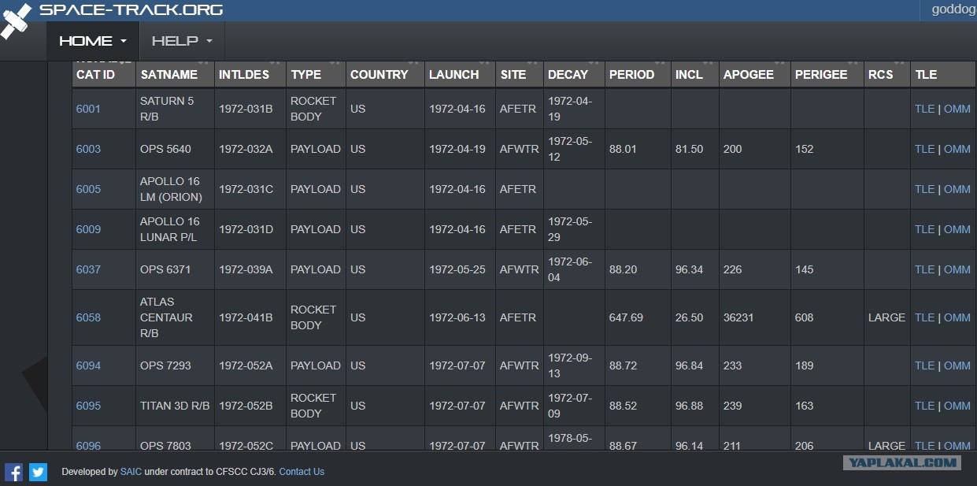Open TLE link for APOLLO 16 LM (ORION)
The width and height of the screenshot is (977, 486).
tap(924, 189)
